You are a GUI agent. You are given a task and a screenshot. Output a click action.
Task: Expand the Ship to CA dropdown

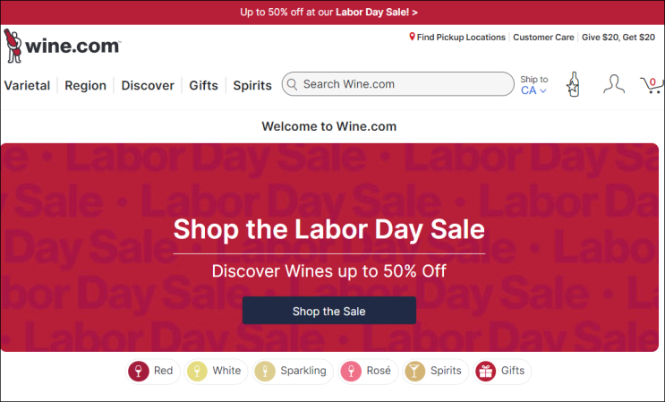tap(533, 86)
